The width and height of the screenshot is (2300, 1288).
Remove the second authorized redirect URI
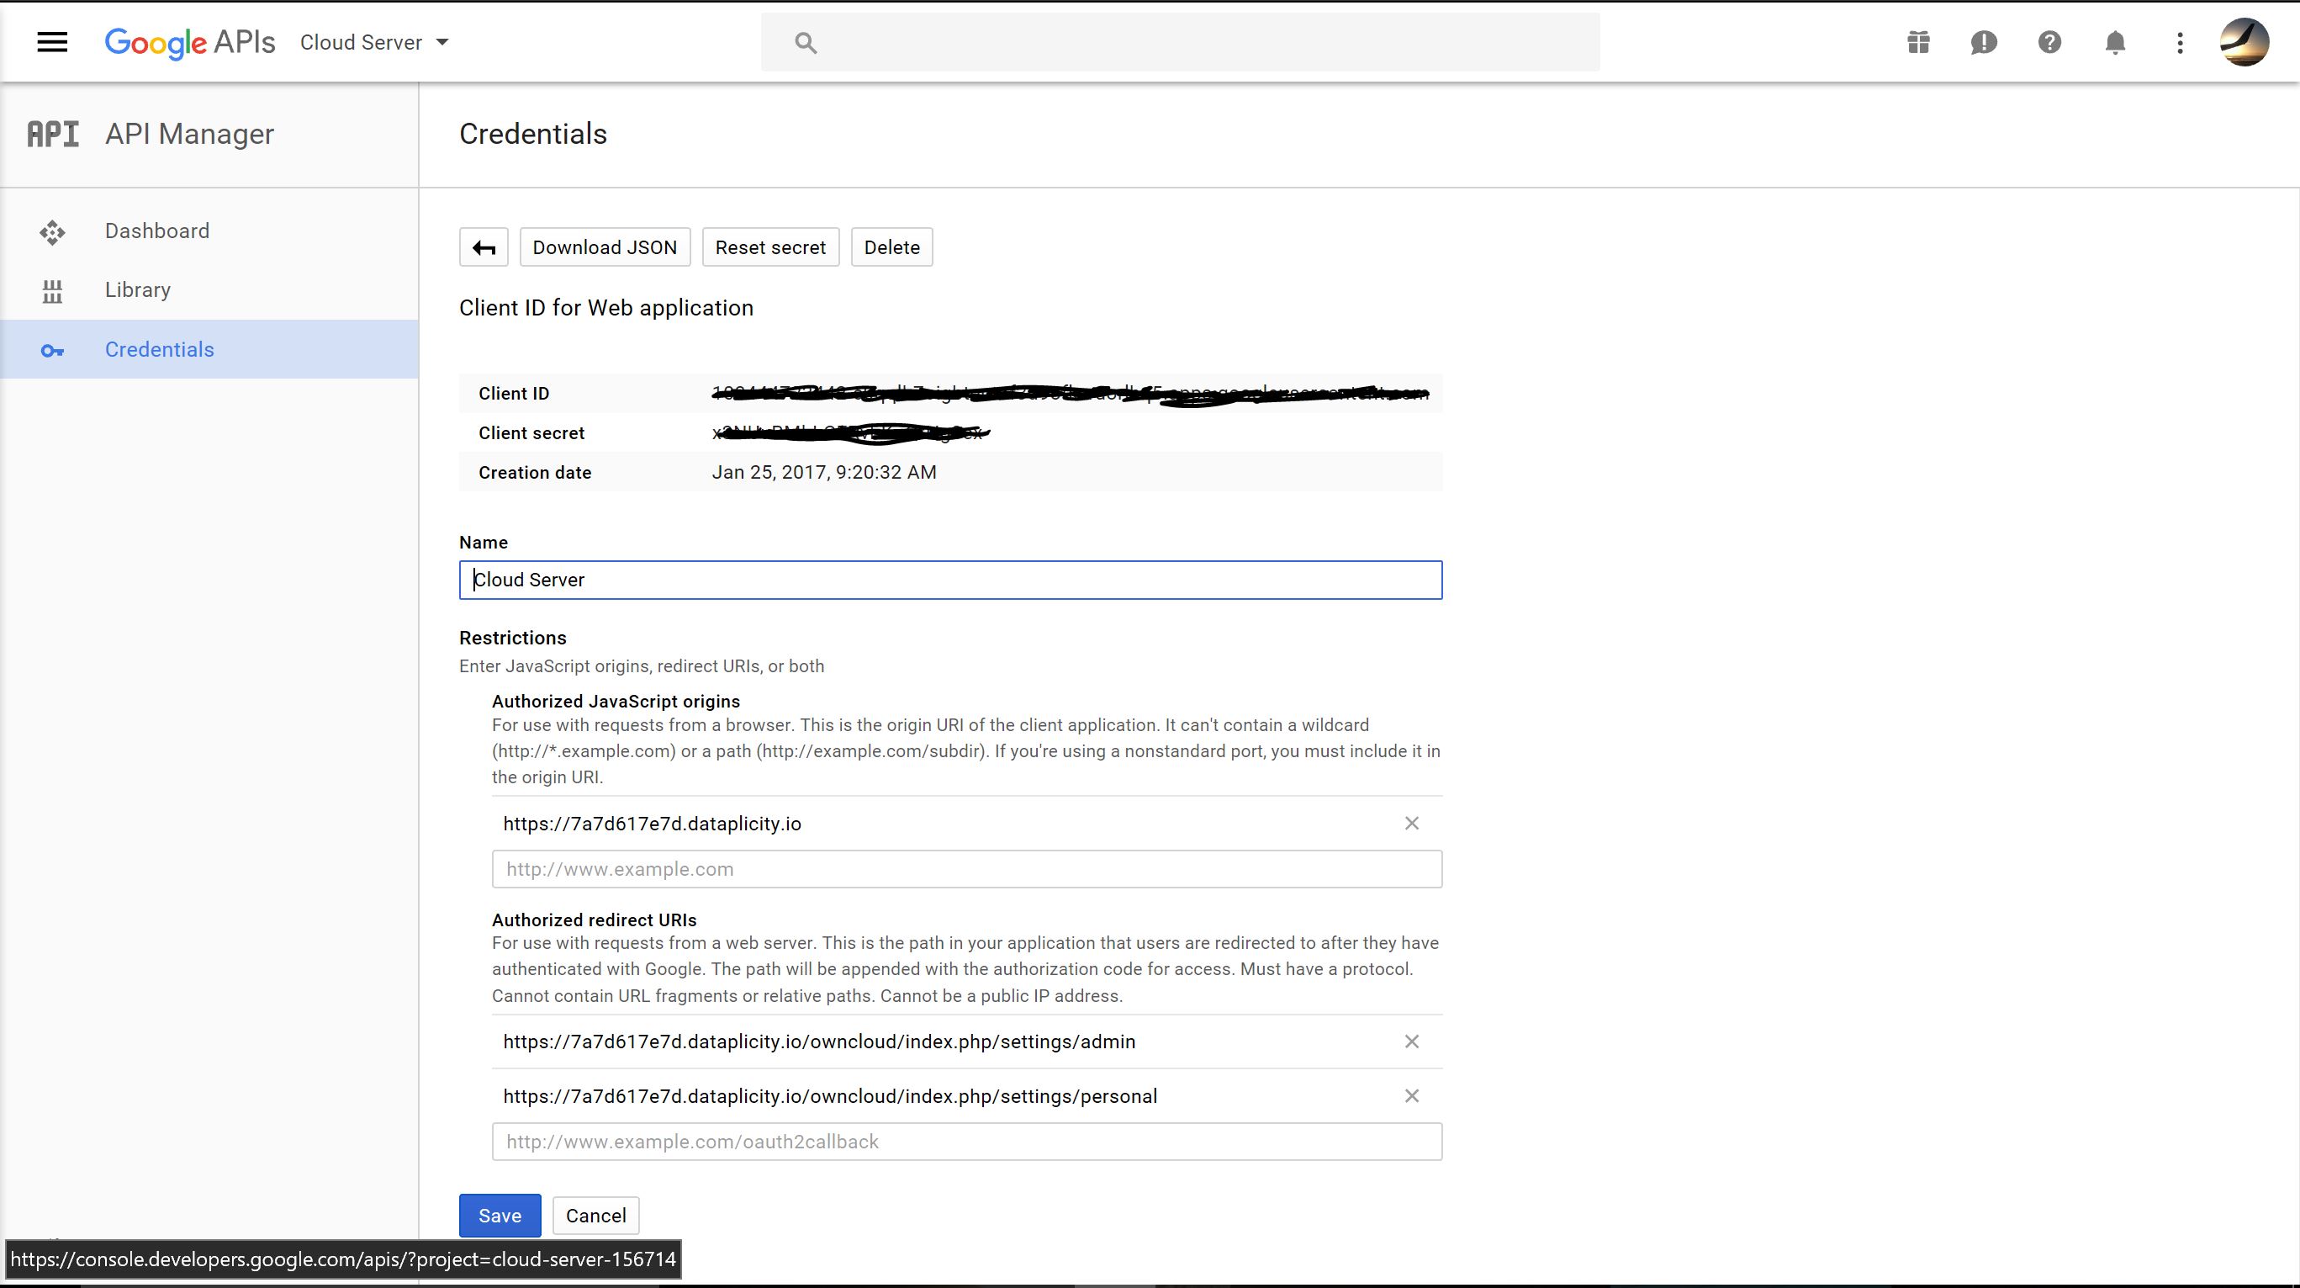[x=1412, y=1095]
